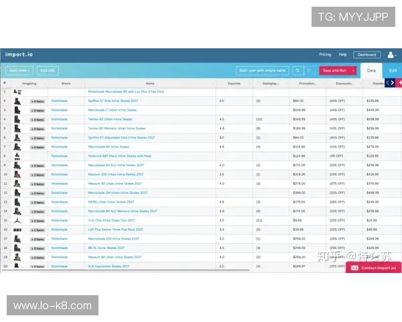Select the (21) review count in row 15
Screen dimensions: 402x322
(x=258, y=220)
